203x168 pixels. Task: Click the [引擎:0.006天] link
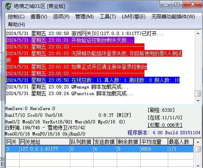[x=165, y=125]
